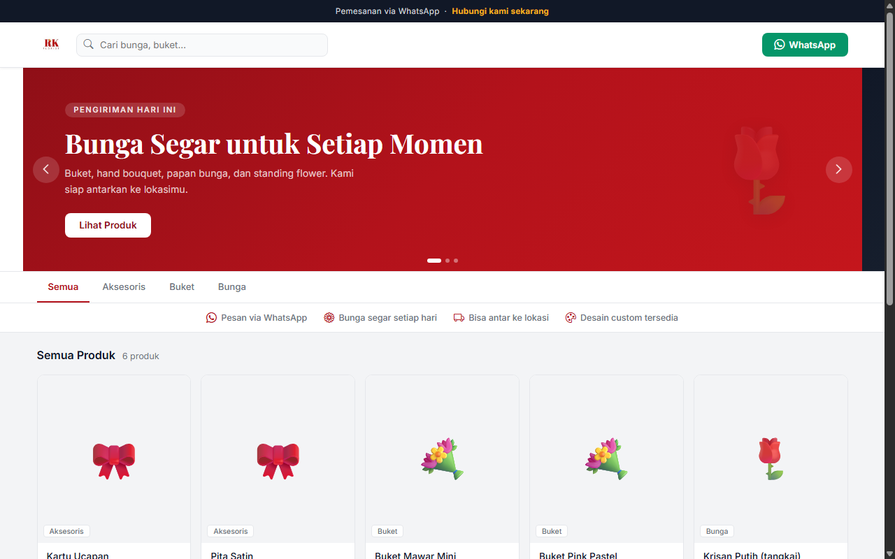Click the Pemesanan via WhatsApp announcement text

pos(387,11)
